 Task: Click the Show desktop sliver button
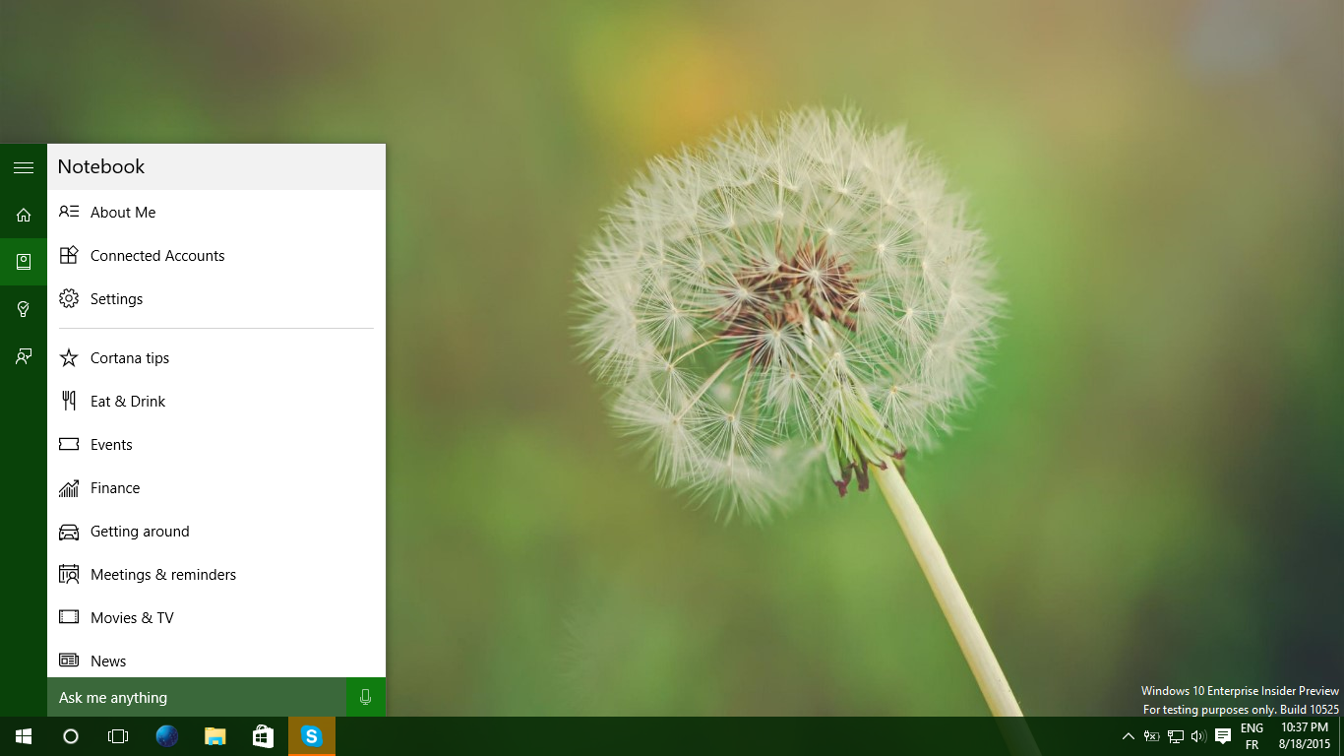1341,736
